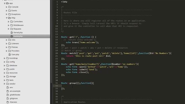This screenshot has height=104, width=185.
Task: Expand the resources folder arrow
Action: [5, 73]
